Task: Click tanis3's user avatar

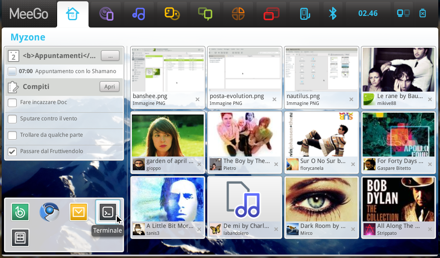Action: pos(139,229)
